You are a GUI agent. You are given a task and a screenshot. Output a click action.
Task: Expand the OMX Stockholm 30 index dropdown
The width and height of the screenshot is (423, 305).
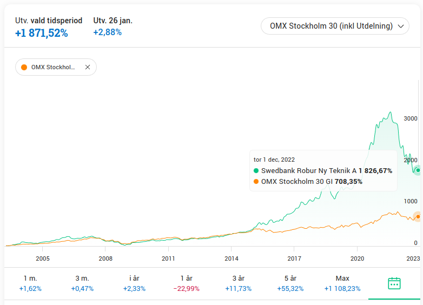335,26
